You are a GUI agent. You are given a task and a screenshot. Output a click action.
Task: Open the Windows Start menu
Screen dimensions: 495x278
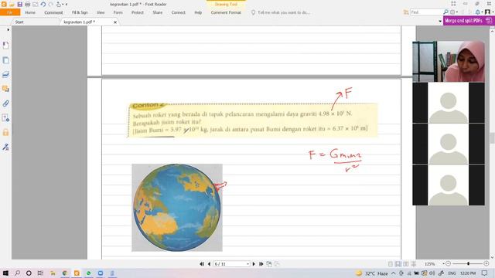pos(5,273)
